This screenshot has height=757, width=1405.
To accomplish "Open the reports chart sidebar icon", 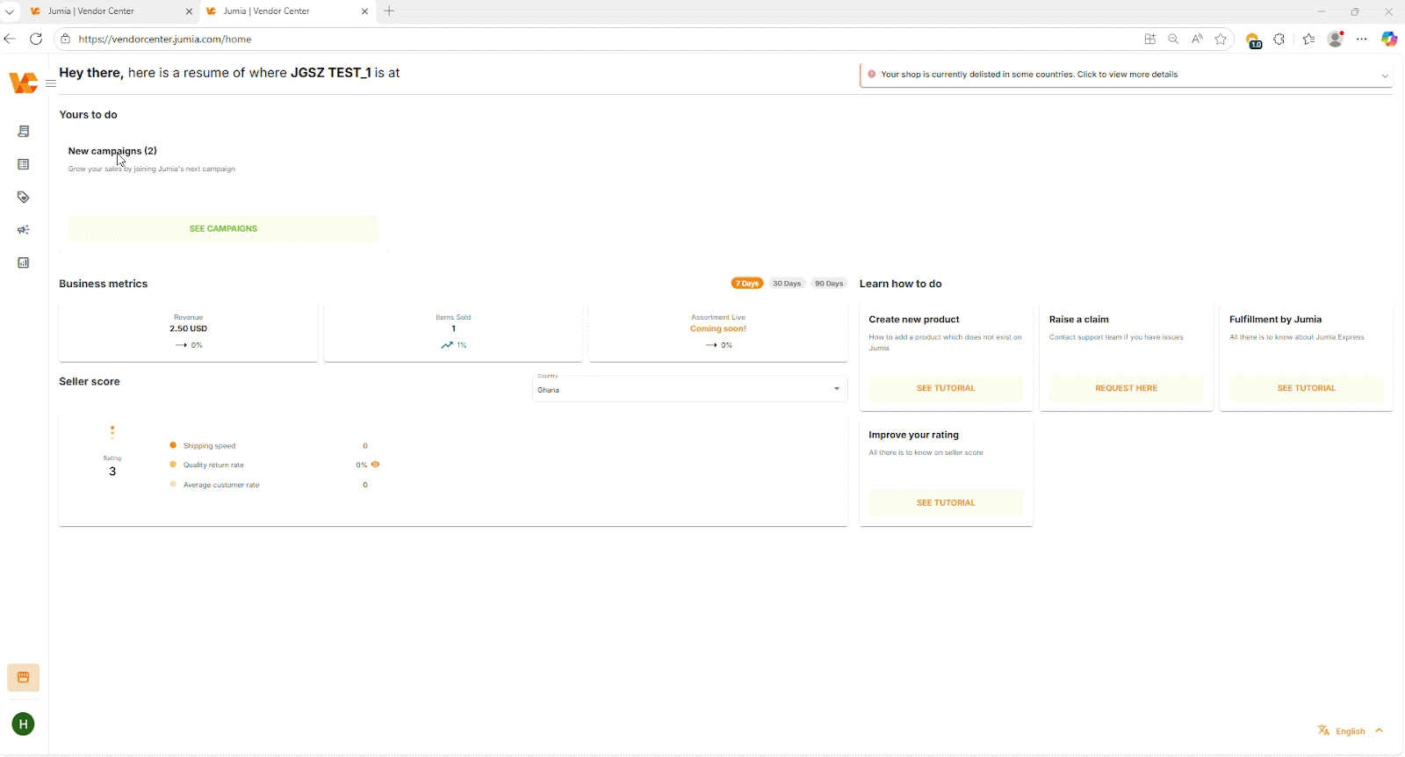I will tap(24, 263).
